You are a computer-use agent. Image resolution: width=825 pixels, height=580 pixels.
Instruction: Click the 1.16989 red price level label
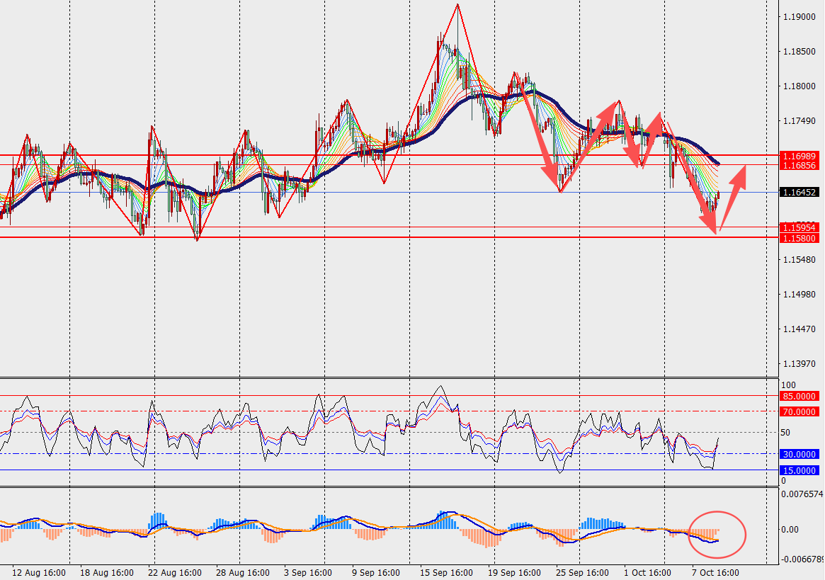click(x=799, y=155)
